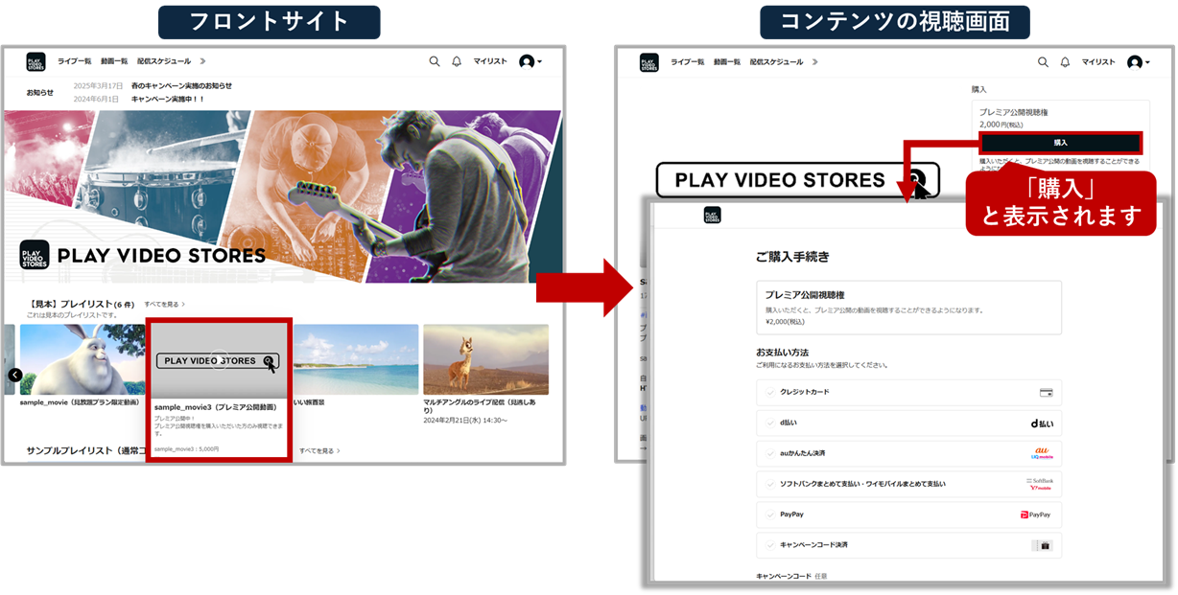Click the price text sample_movie3 : 5,000円

click(x=187, y=448)
